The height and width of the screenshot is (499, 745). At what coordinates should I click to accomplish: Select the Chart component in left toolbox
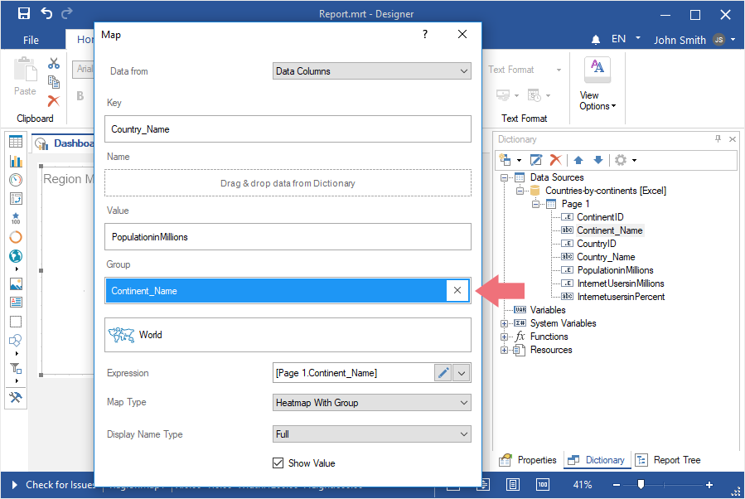[16, 160]
